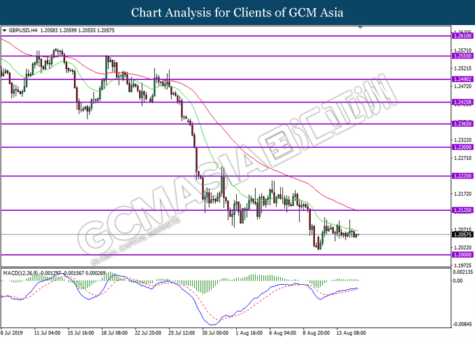The image size is (475, 339).
Task: Click the 18 Jul 08:00 time label
Action: [114, 333]
